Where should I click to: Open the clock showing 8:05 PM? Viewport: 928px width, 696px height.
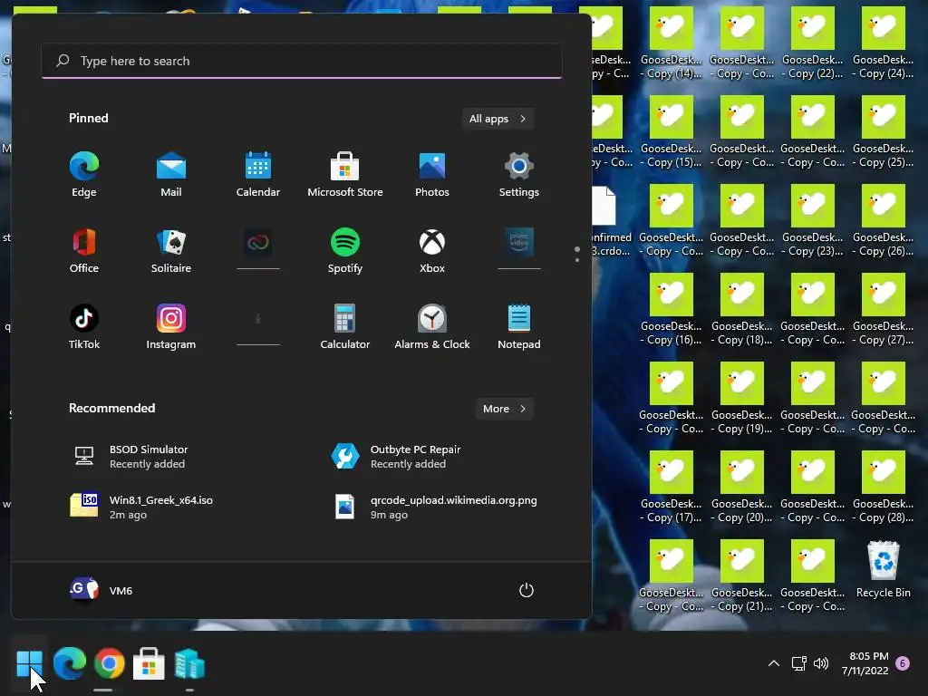click(865, 663)
